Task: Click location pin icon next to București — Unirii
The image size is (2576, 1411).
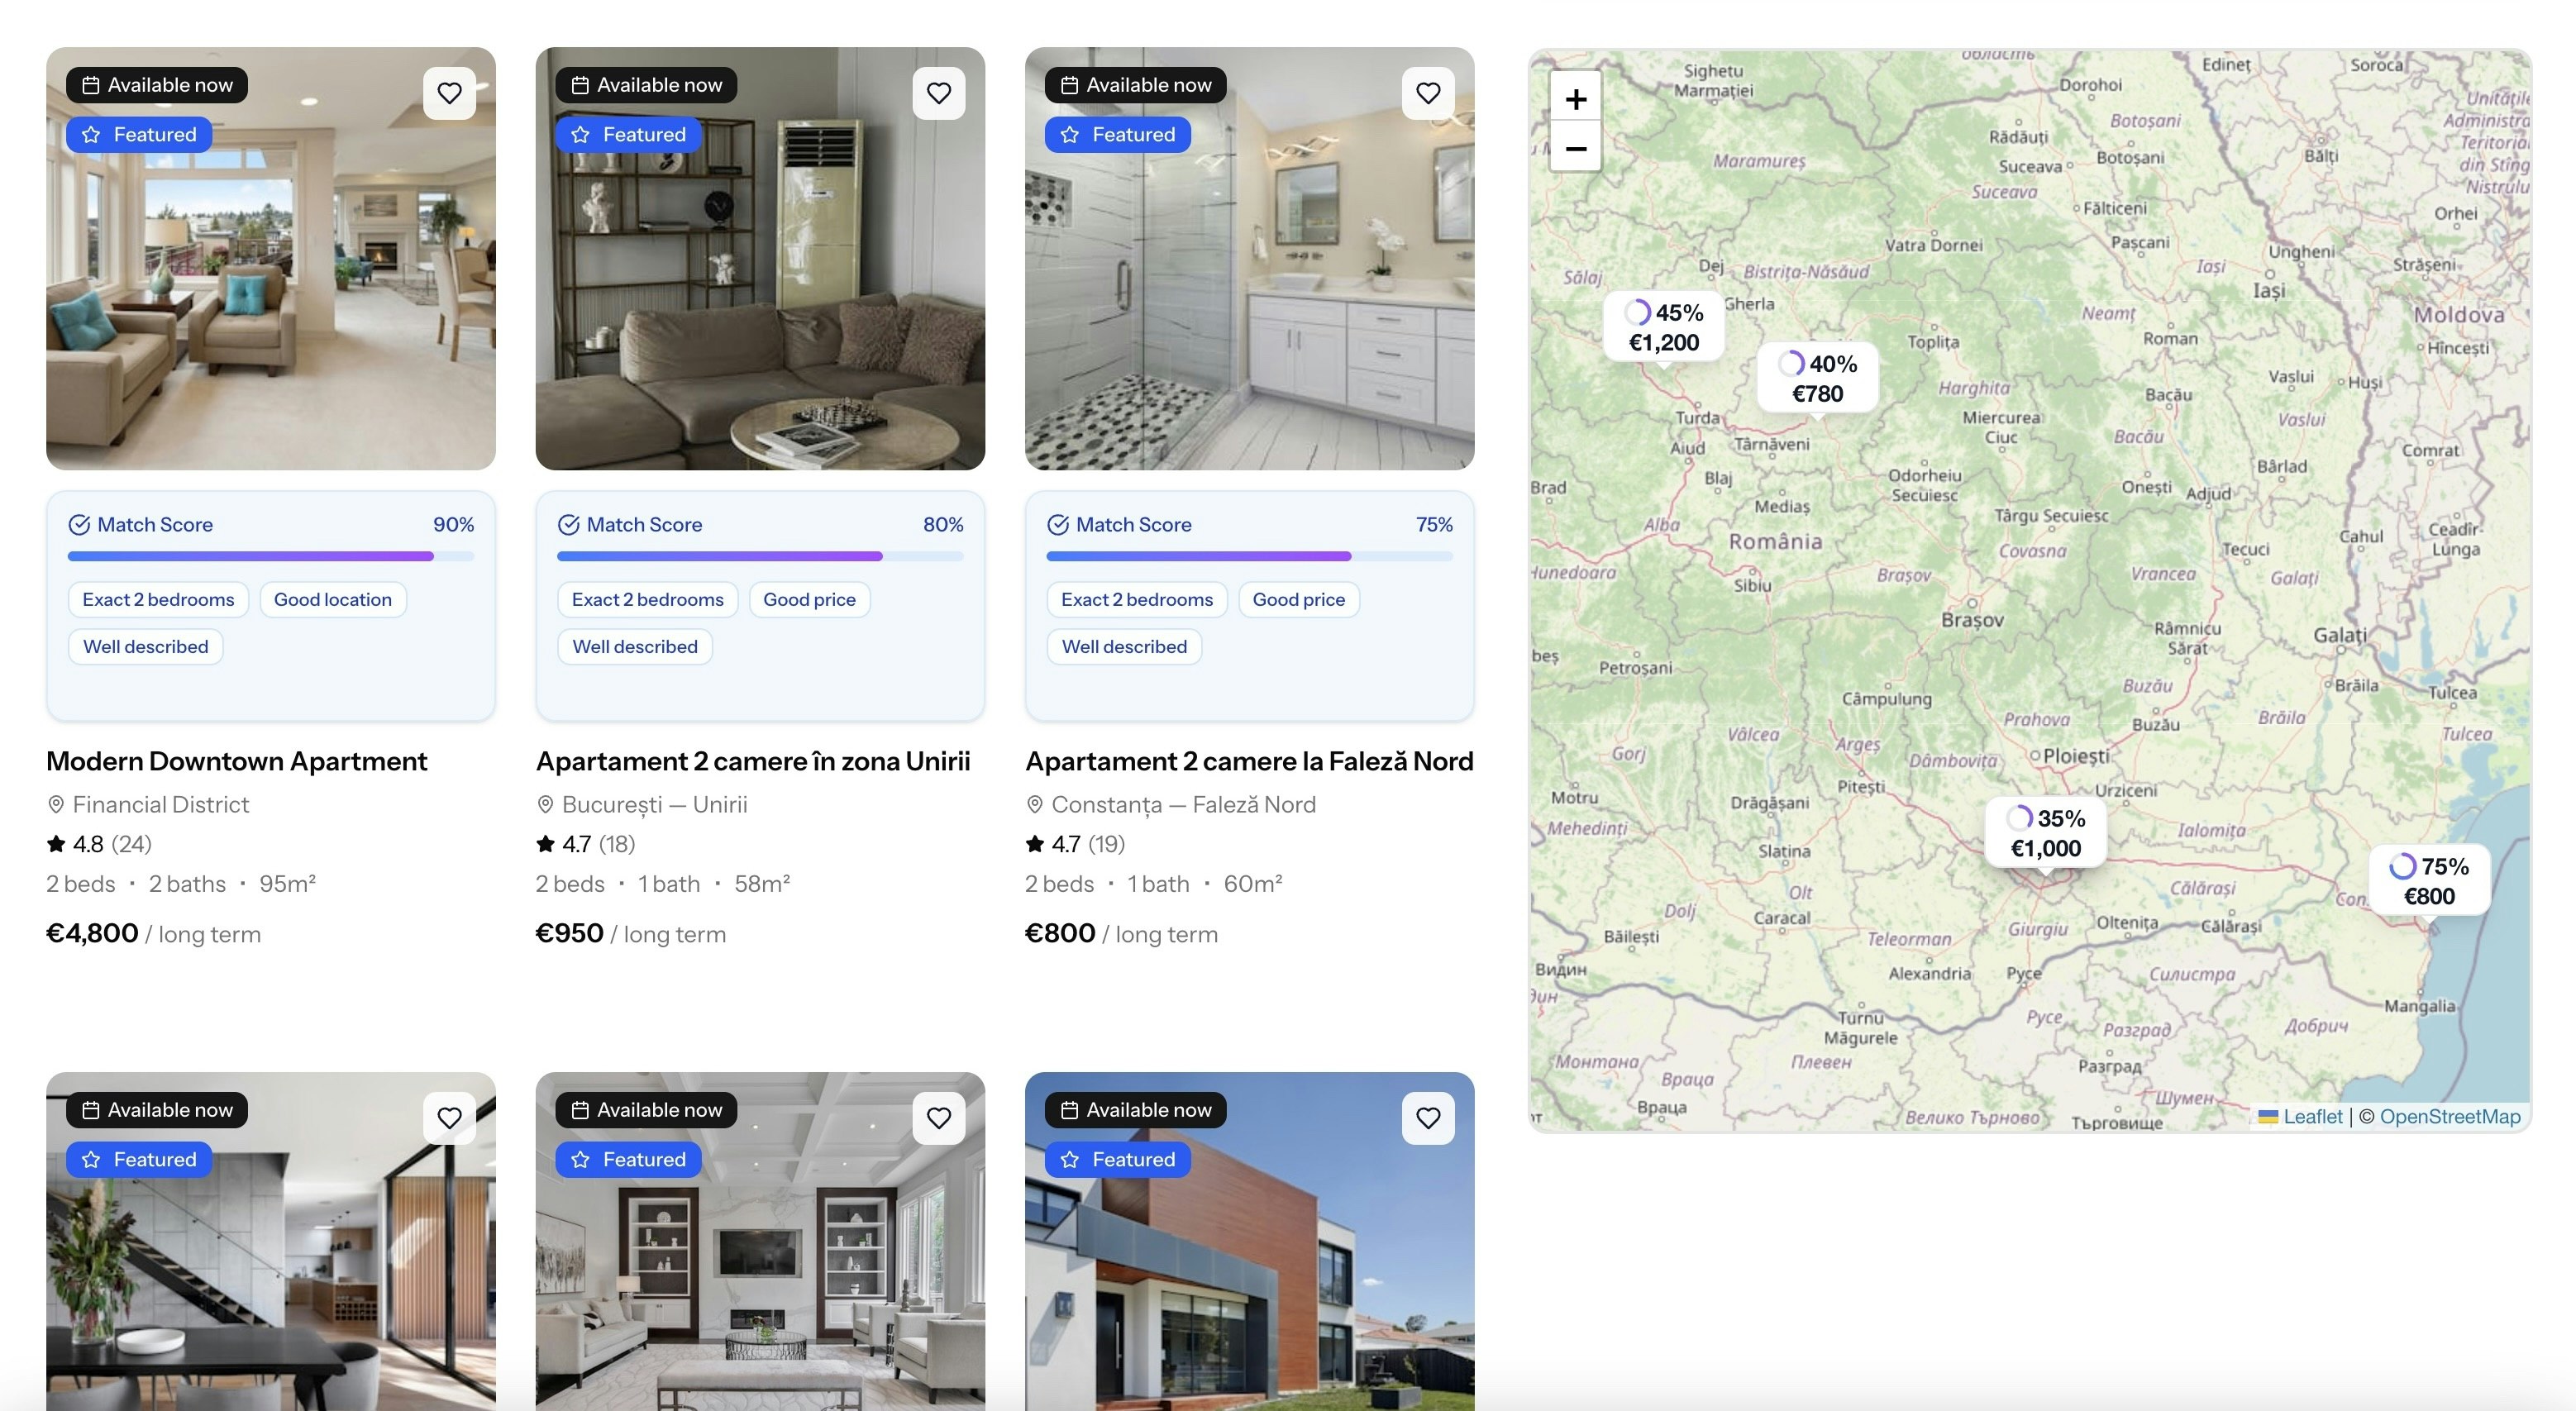Action: coord(545,804)
